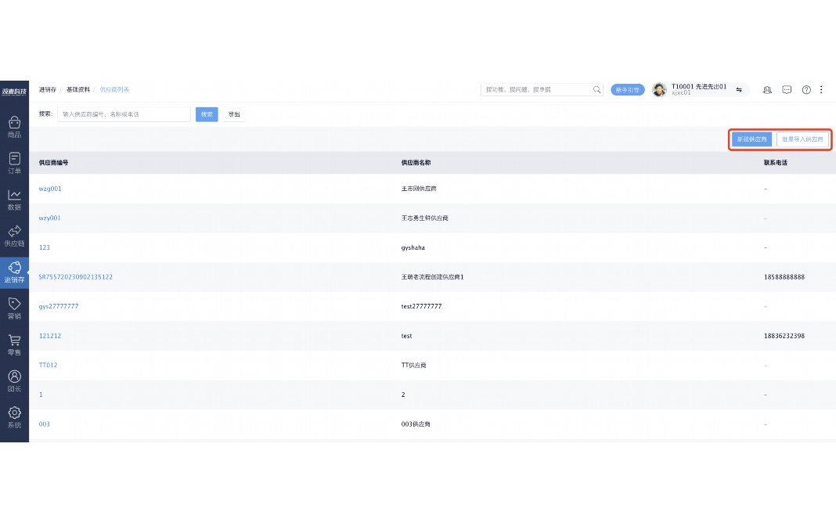Open the customer service headset icon
836x523 pixels.
tap(767, 89)
